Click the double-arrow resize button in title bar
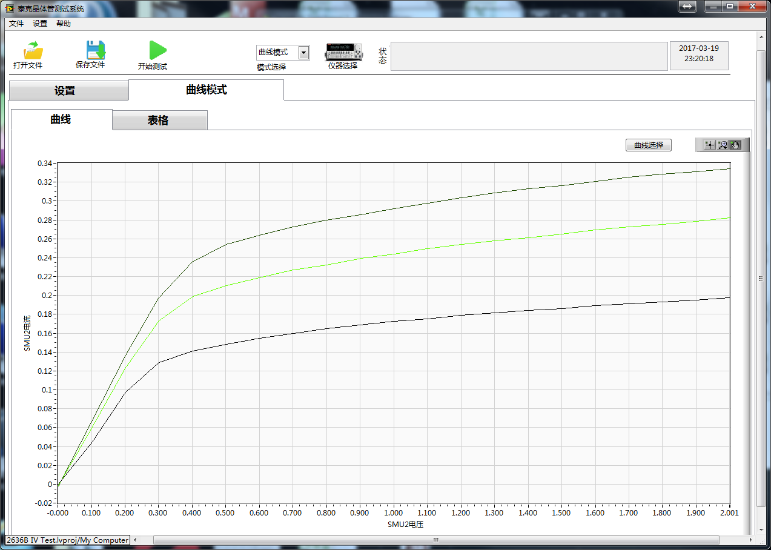The image size is (771, 550). (687, 6)
